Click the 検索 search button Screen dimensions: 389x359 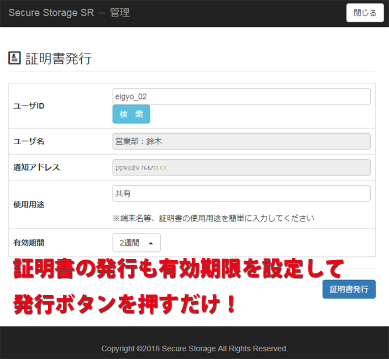coord(131,114)
